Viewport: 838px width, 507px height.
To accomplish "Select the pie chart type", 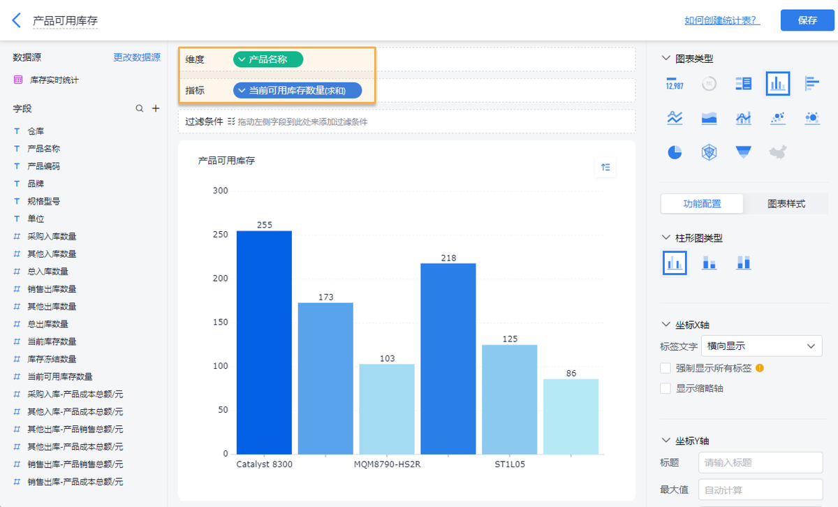I will [x=674, y=152].
